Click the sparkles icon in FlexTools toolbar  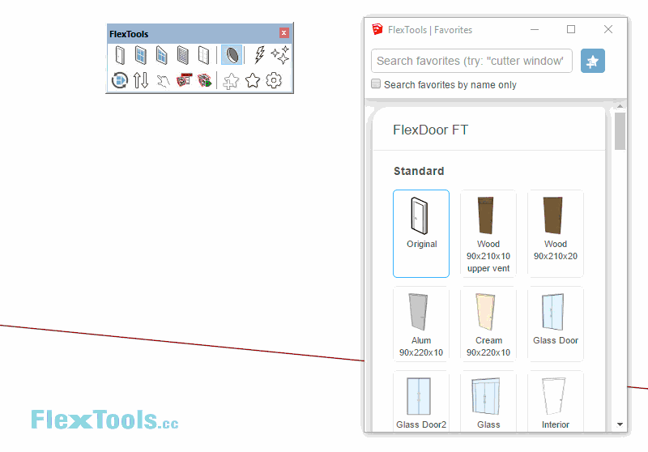[x=280, y=55]
